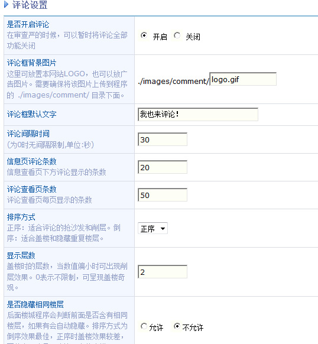Select the 关闭 radio button

click(x=177, y=35)
